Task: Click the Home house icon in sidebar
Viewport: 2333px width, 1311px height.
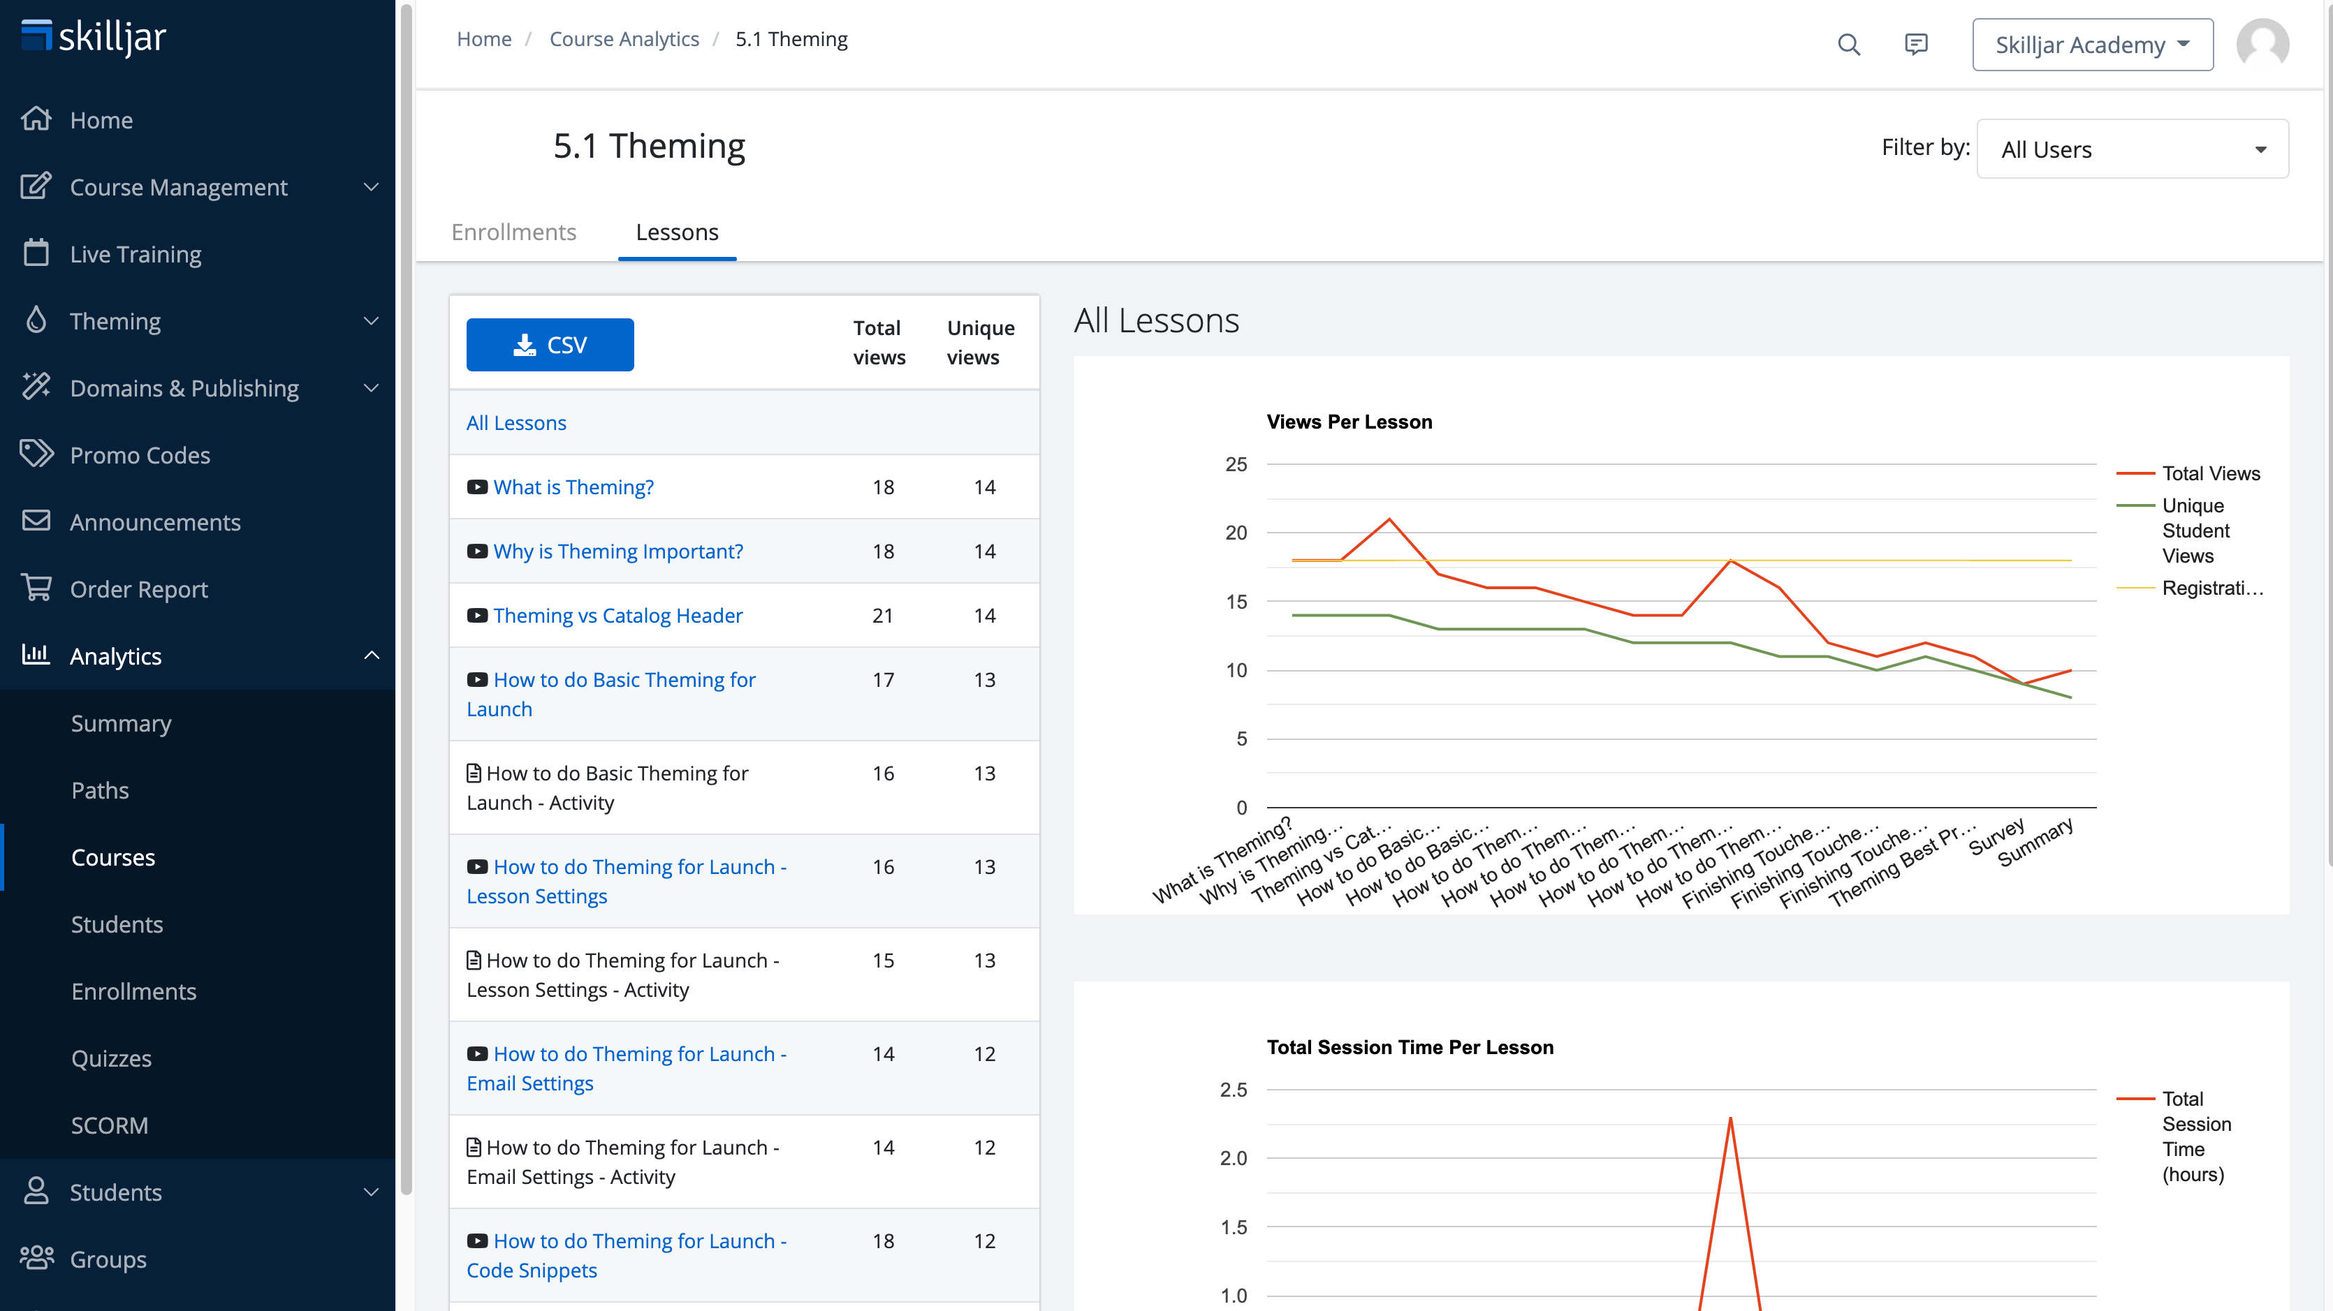Action: pos(36,119)
